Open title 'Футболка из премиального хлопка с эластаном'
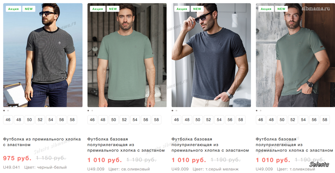Viewport: 335px width, 173px height. tap(42, 142)
